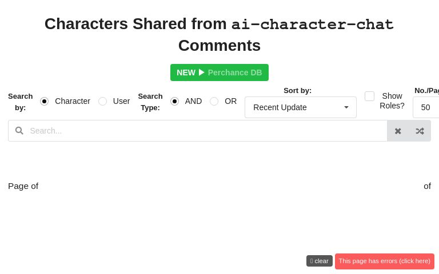Viewport: 439px width, 274px height.
Task: Click the play triangle in the NEW badge
Action: click(x=202, y=72)
